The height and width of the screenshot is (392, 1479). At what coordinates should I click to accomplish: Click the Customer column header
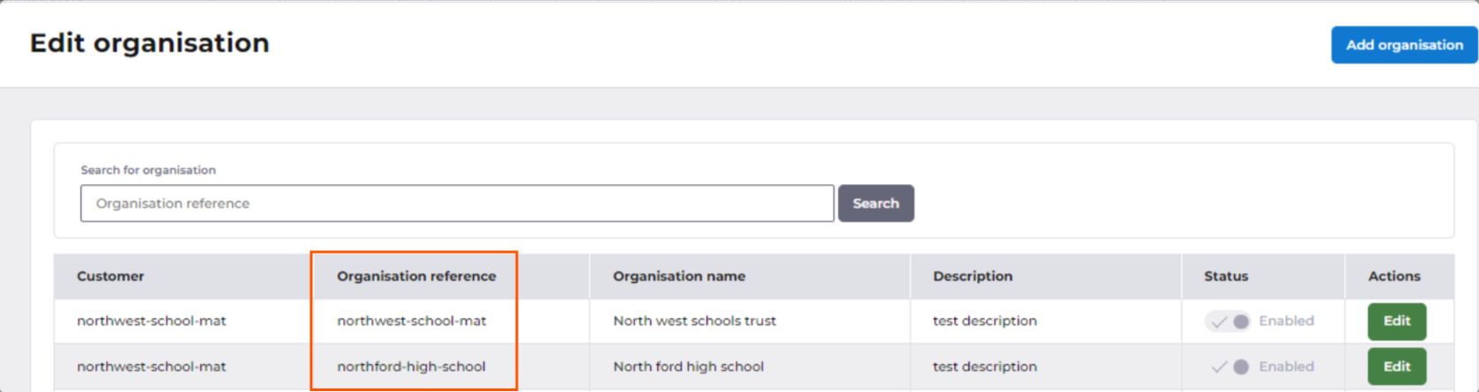coord(110,277)
